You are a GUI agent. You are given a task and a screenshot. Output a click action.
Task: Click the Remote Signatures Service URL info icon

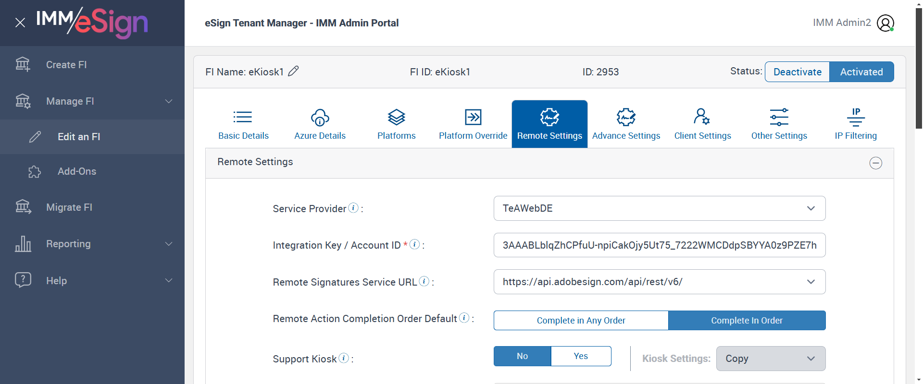tap(424, 281)
